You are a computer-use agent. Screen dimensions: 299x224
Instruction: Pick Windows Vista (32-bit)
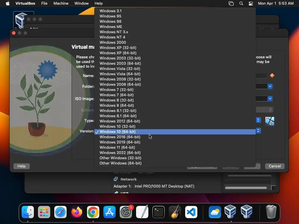coord(175,69)
